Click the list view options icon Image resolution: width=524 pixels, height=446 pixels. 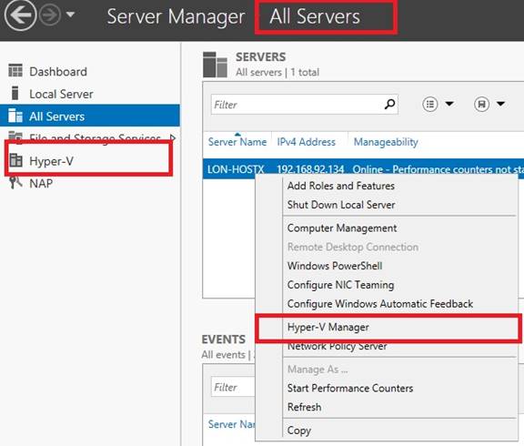coord(430,105)
